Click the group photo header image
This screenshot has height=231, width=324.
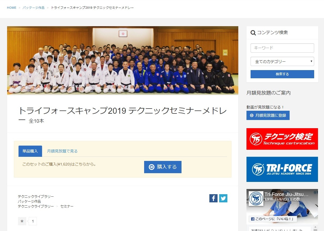[x=123, y=60]
